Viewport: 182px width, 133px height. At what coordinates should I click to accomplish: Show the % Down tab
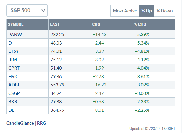165,11
